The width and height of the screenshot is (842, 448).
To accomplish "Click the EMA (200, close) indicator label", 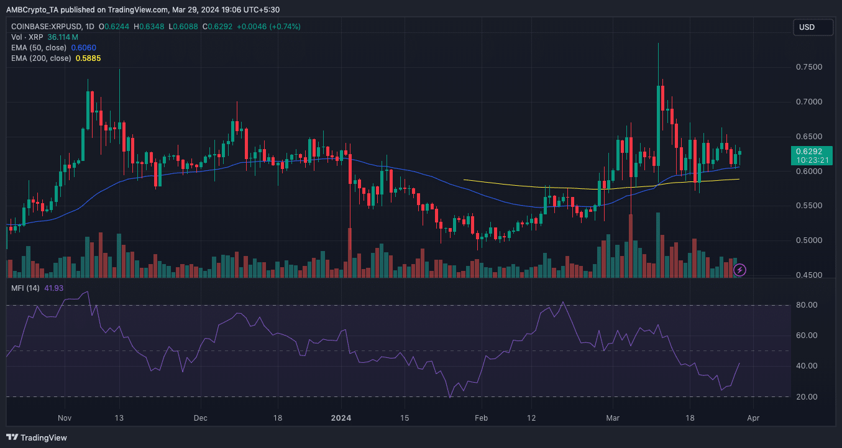I will pos(42,58).
